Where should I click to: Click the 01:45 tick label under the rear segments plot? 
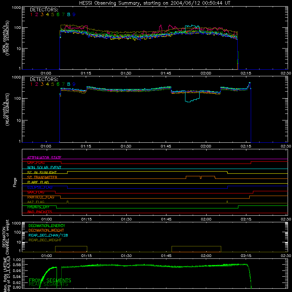pyautogui.click(x=166, y=146)
